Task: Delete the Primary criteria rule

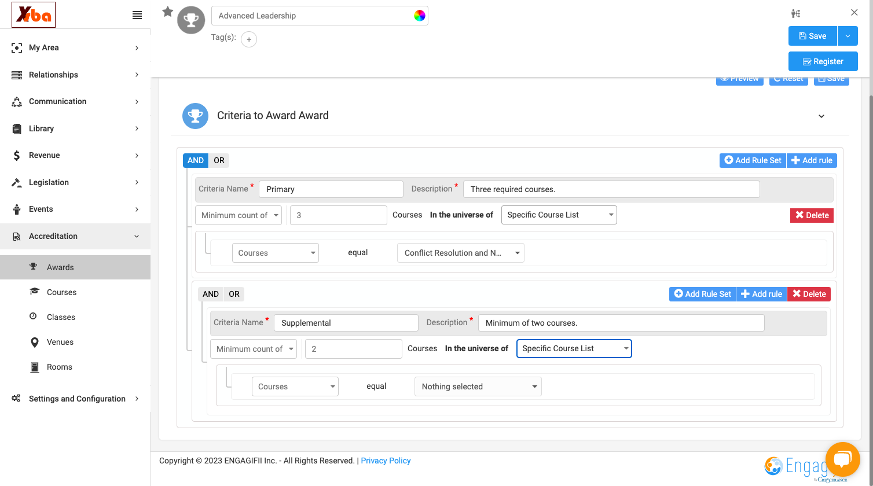Action: [812, 215]
